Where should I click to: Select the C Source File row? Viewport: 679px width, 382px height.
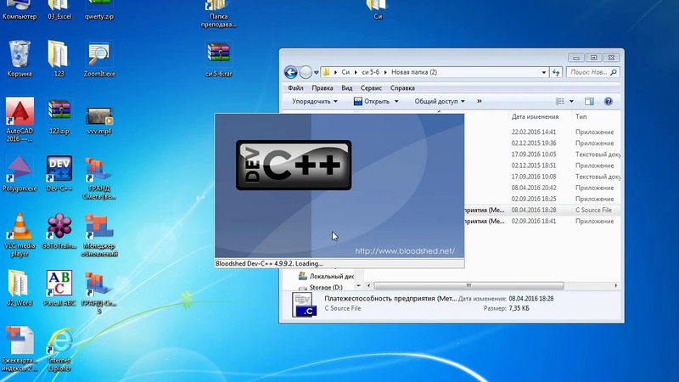(542, 210)
